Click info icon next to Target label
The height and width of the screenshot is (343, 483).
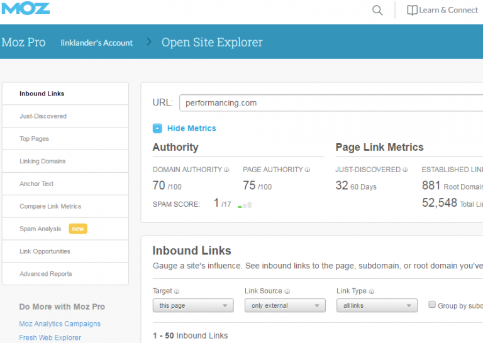tap(177, 291)
